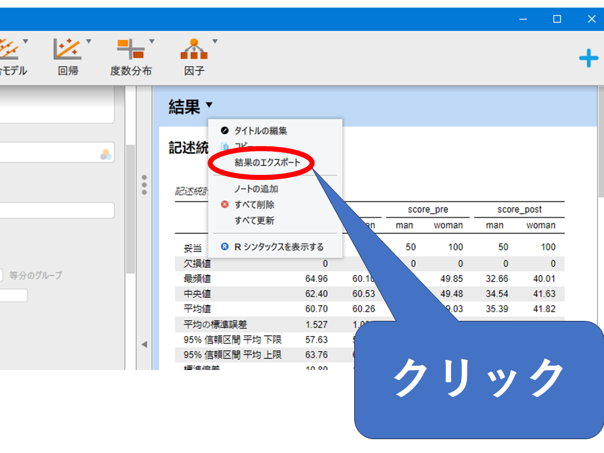This screenshot has height=453, width=604.
Task: Click the red delete-all icon
Action: pos(225,204)
